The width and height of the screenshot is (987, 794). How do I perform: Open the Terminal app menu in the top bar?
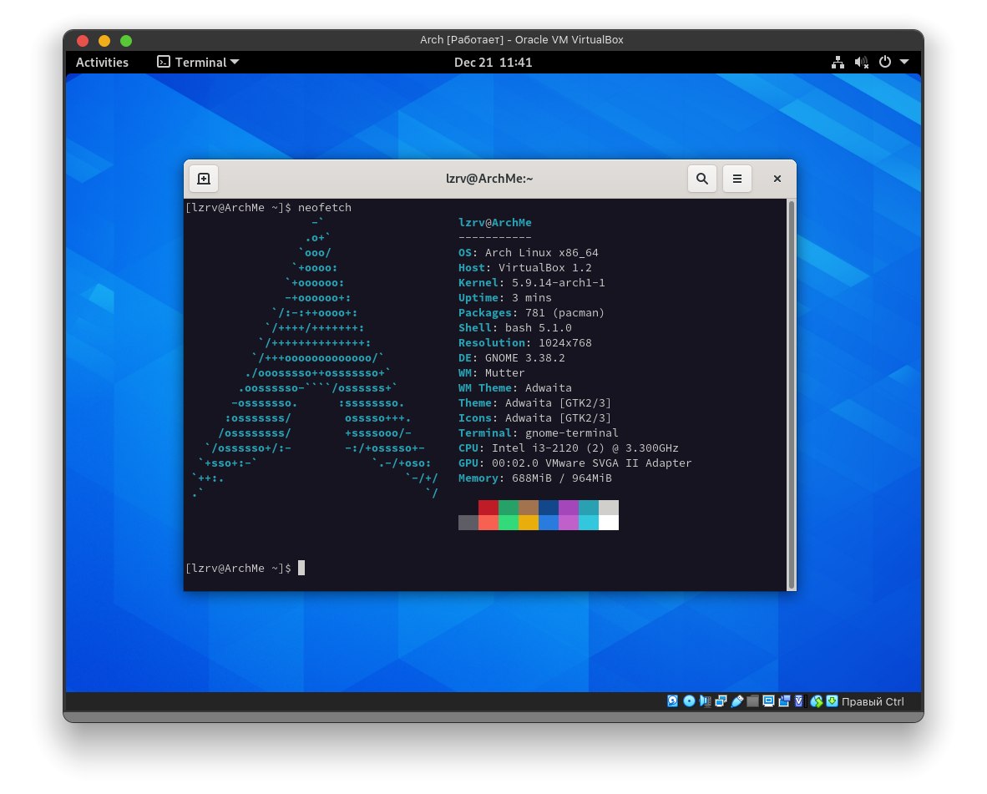(198, 63)
